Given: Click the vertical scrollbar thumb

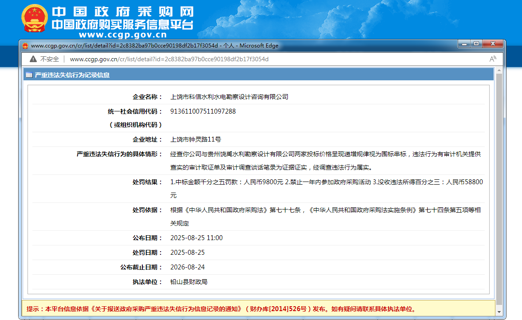Looking at the screenshot, I should (499, 189).
